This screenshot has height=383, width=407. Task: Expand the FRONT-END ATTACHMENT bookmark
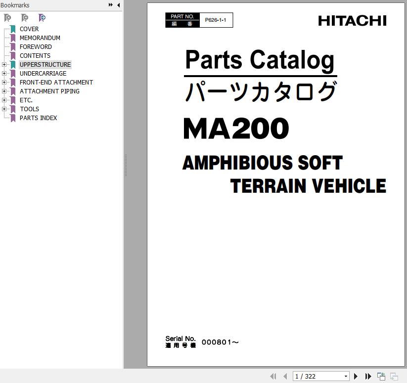(4, 83)
